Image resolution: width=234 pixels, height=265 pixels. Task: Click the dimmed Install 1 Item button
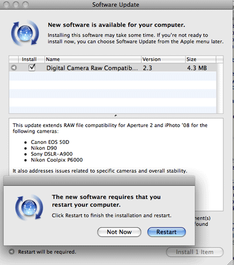[195, 252]
